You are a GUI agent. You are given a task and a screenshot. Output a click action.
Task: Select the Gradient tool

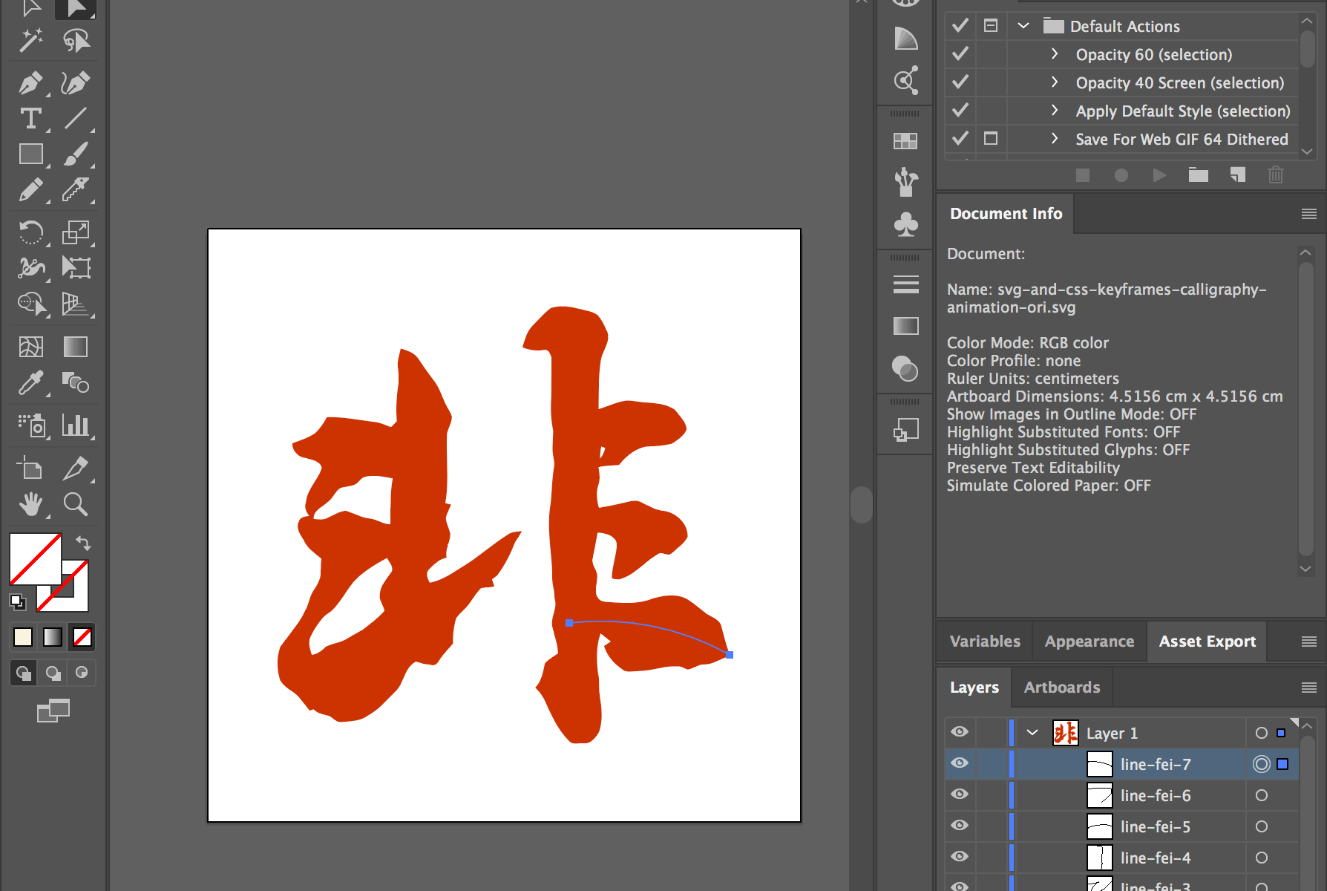pyautogui.click(x=76, y=347)
